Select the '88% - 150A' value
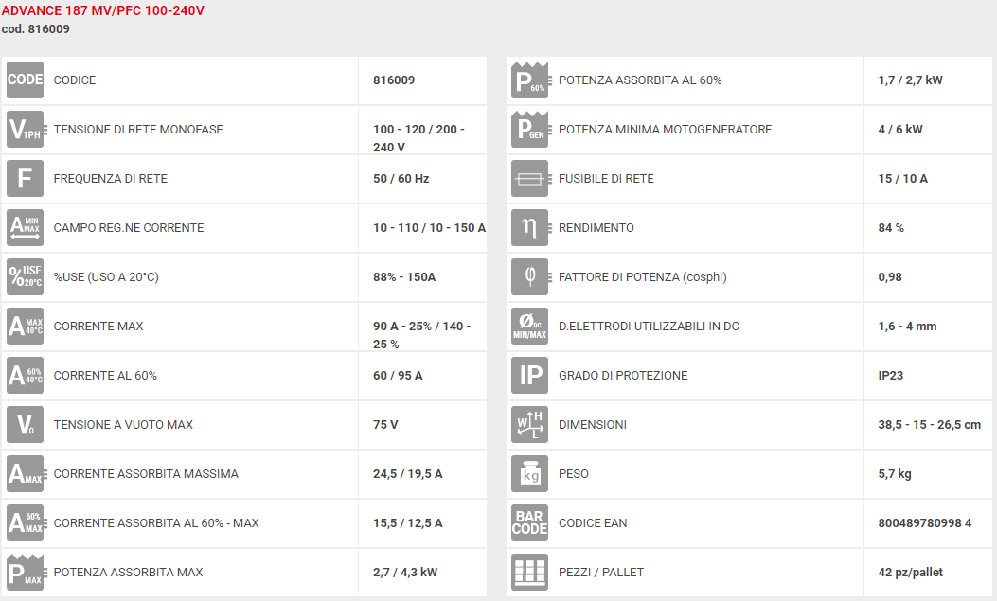The height and width of the screenshot is (601, 997). (404, 277)
